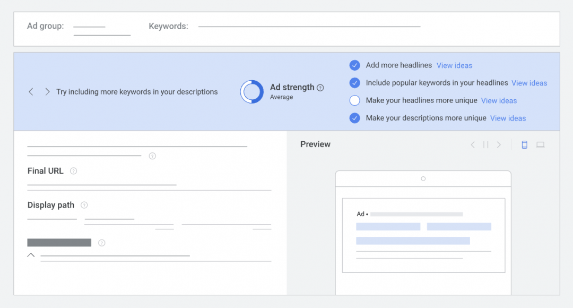573x308 pixels.
Task: Show the previous ad preview
Action: pos(473,144)
